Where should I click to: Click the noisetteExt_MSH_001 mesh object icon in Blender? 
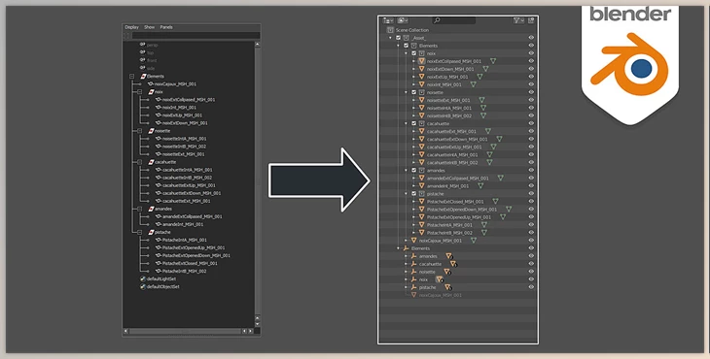421,100
